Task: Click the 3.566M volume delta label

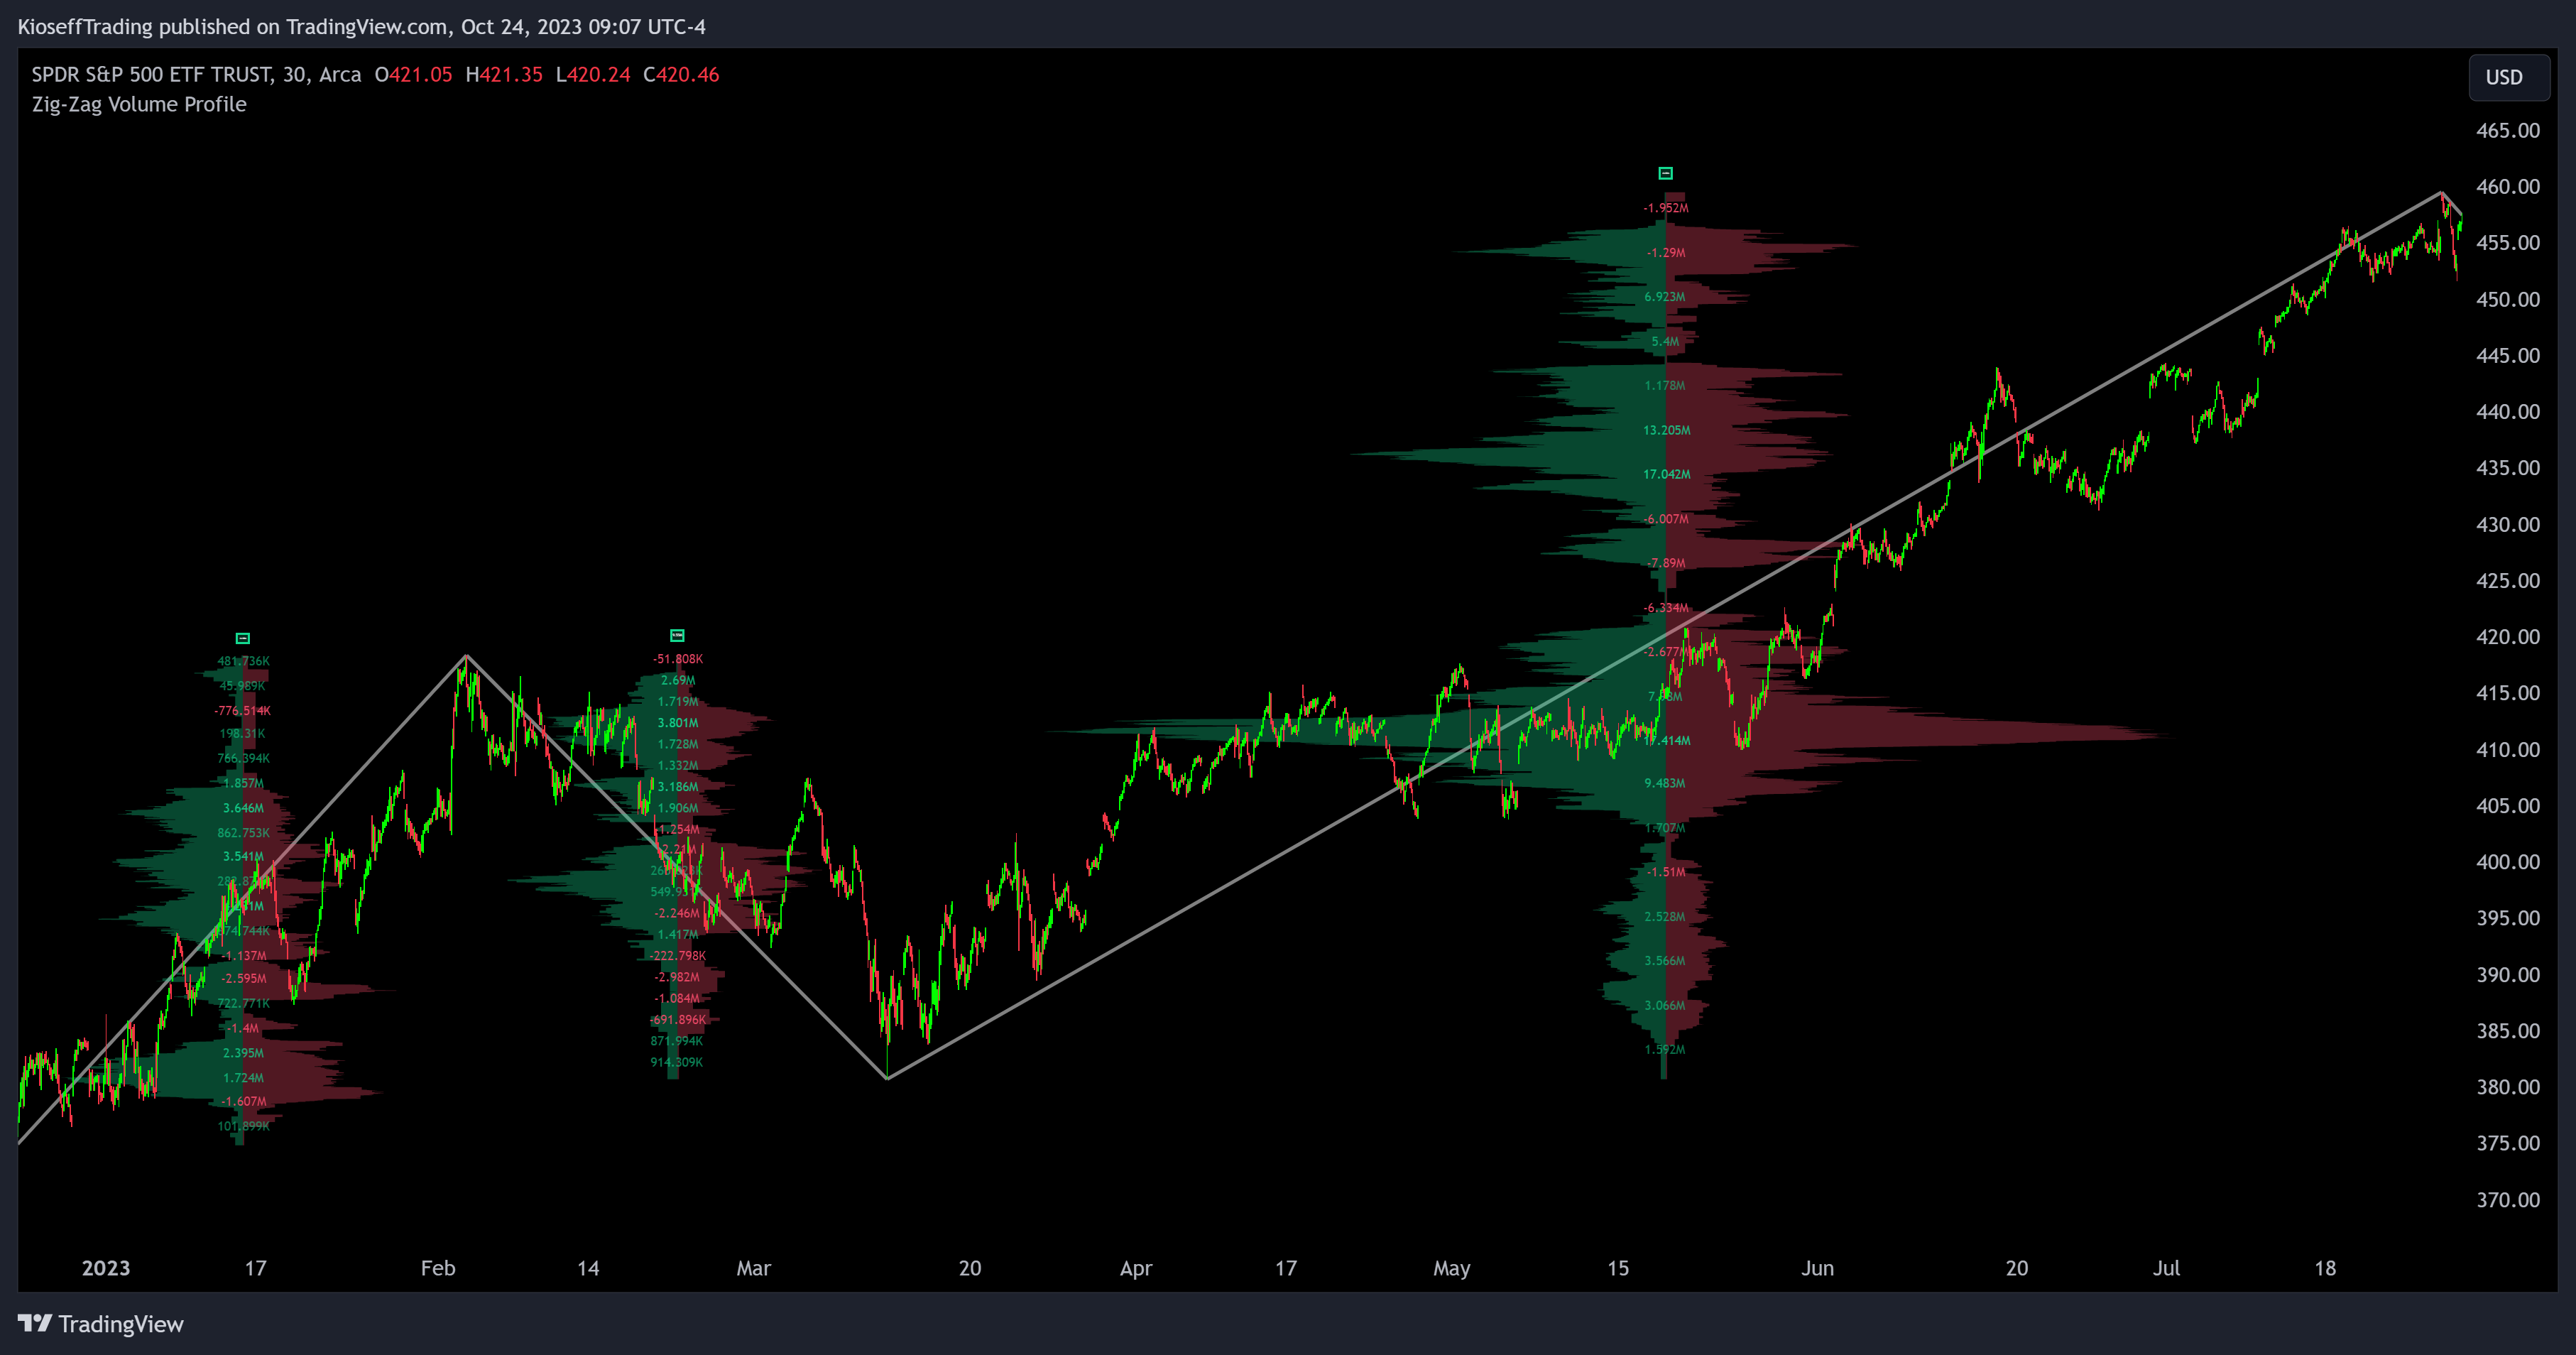Action: click(1665, 961)
